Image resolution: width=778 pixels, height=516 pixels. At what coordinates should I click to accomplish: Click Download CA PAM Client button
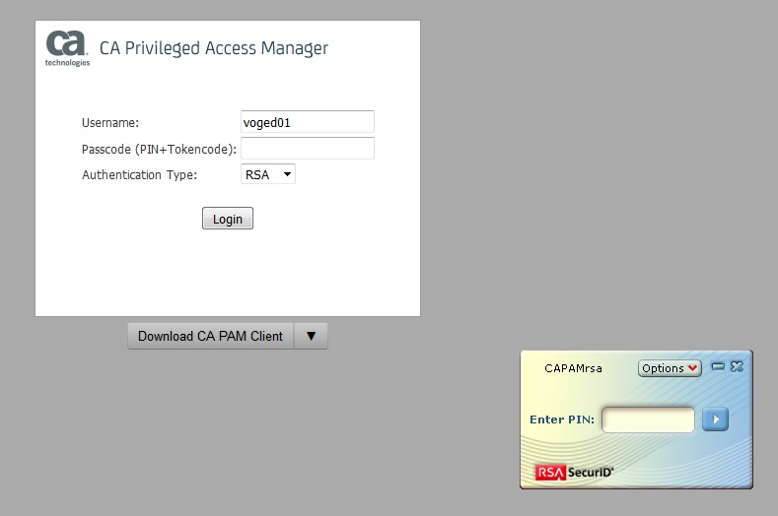[x=210, y=336]
